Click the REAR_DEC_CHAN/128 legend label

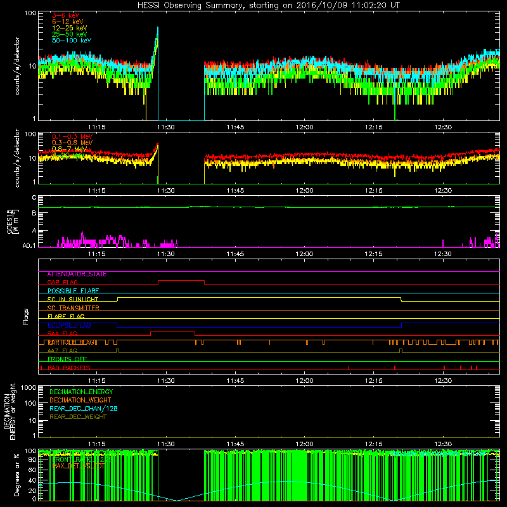coord(84,408)
